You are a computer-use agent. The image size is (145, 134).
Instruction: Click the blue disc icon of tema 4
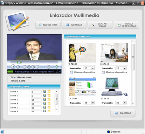click(x=44, y=103)
